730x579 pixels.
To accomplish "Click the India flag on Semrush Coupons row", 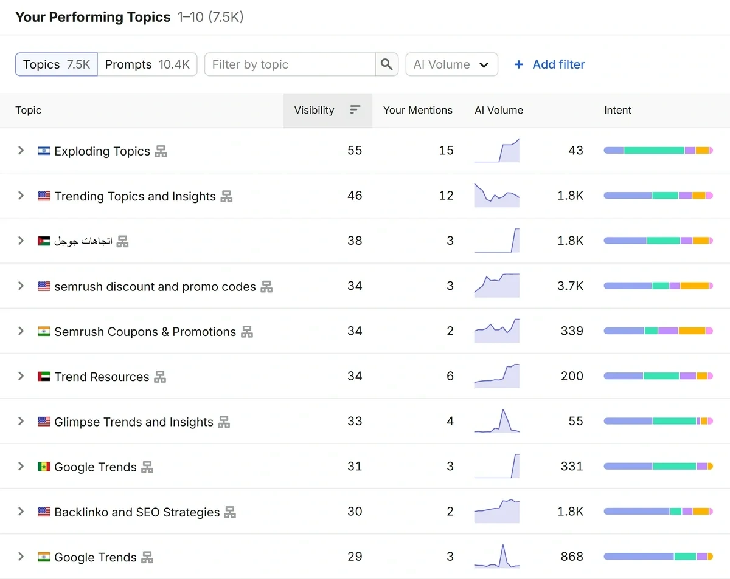I will coord(44,332).
